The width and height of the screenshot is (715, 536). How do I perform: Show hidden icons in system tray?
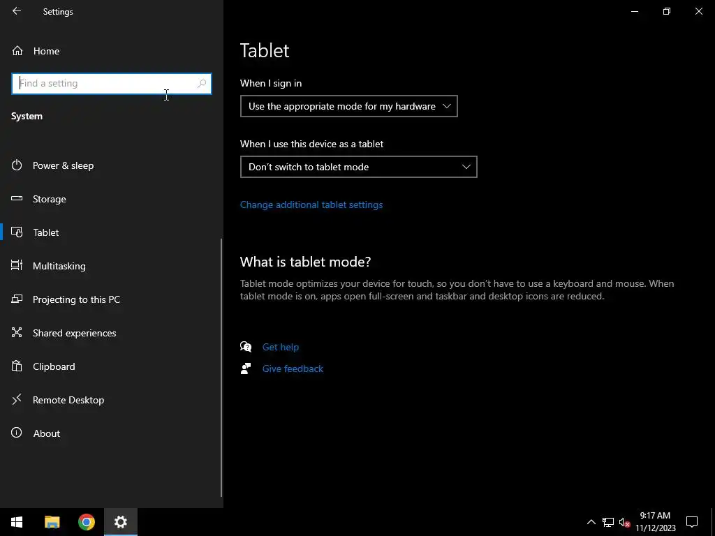pos(591,522)
